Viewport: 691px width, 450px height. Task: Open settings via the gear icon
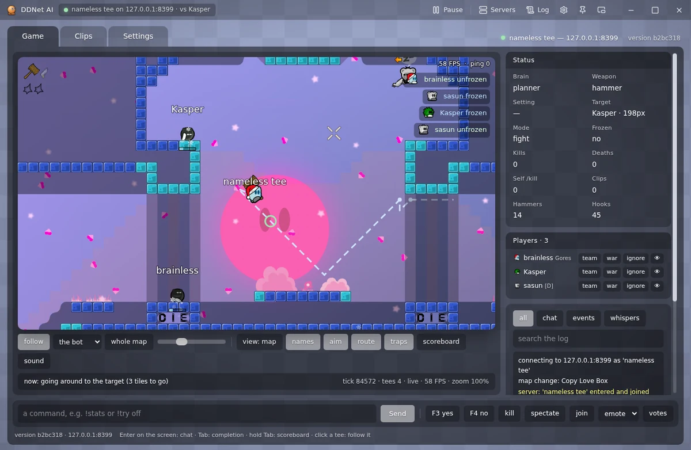pyautogui.click(x=564, y=10)
